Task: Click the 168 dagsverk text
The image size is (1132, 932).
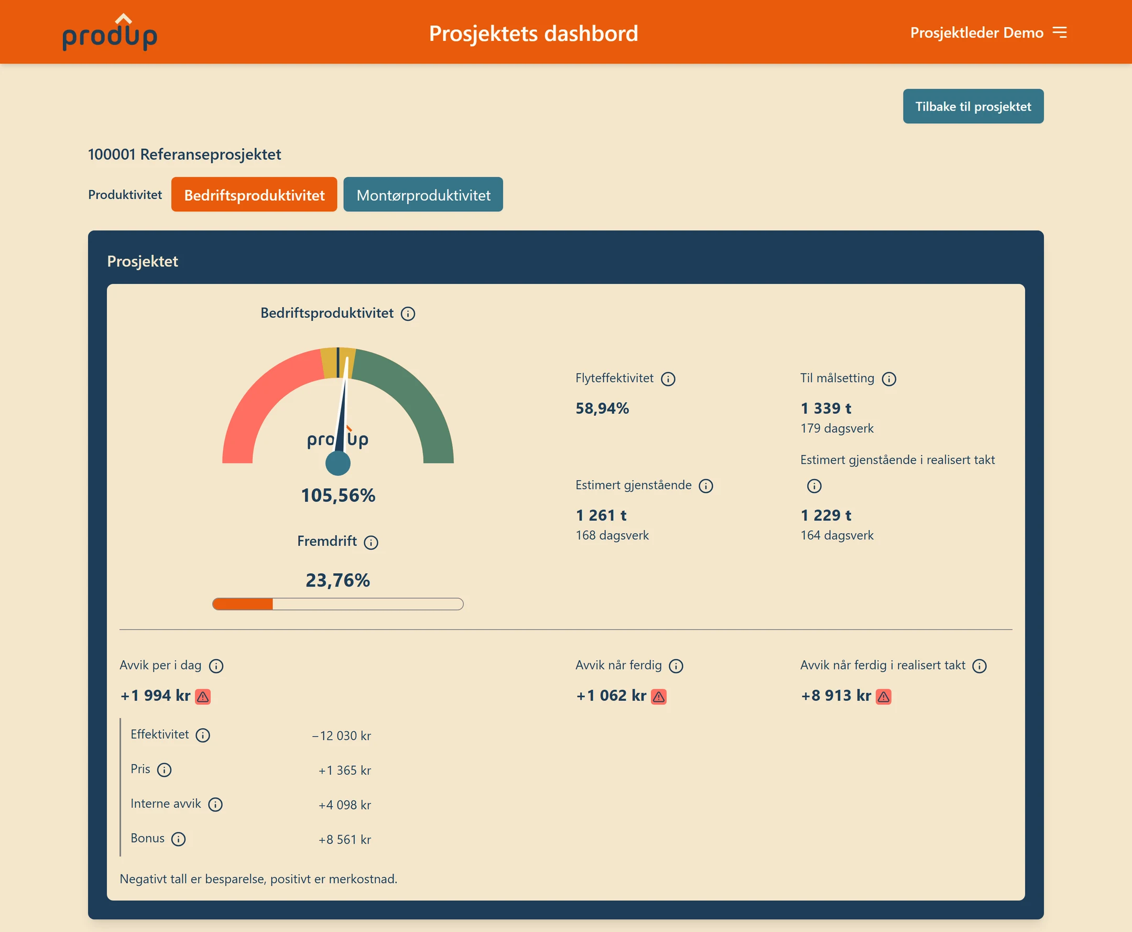Action: coord(612,535)
